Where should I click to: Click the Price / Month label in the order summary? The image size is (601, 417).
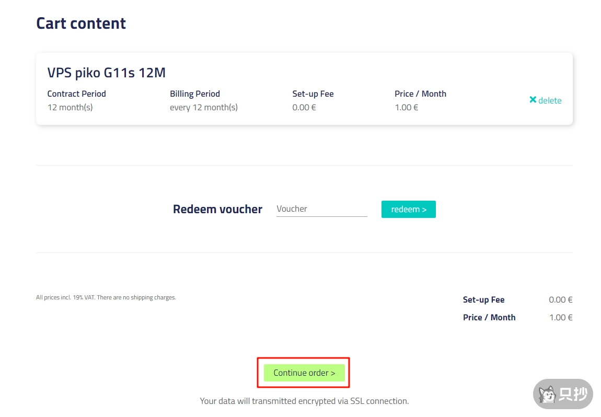489,318
